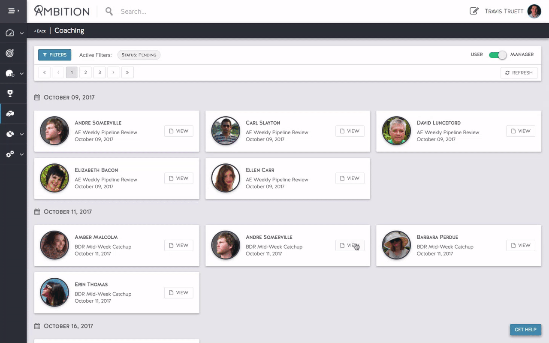Go to next page of results
Viewport: 549px width, 343px height.
pos(113,72)
